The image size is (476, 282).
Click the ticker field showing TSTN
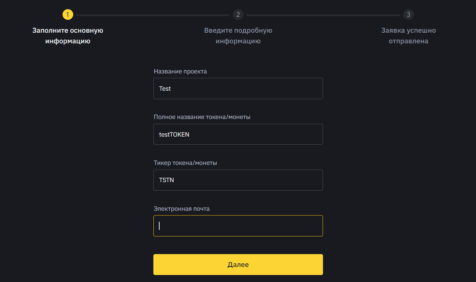238,180
